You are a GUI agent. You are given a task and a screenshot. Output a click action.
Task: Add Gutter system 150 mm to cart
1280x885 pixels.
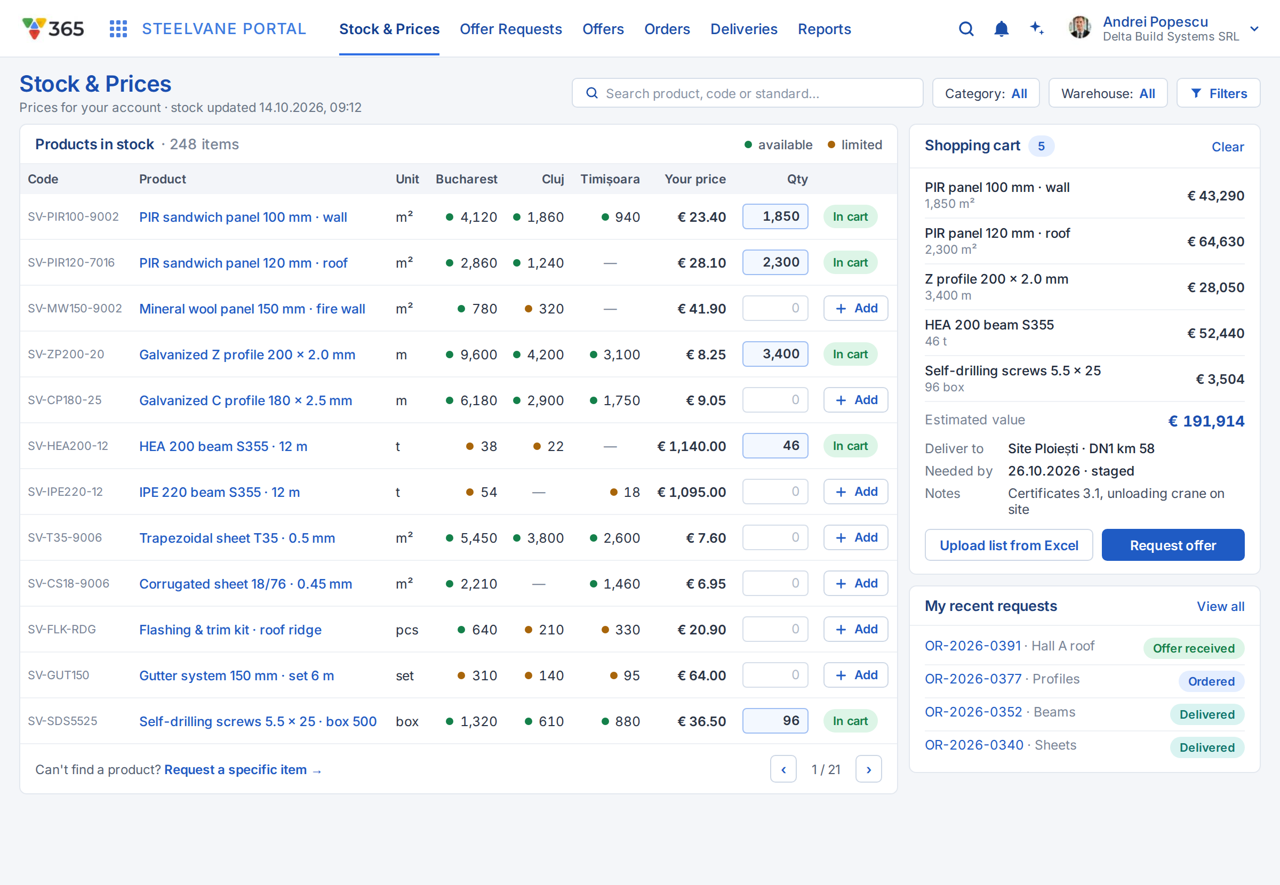point(855,675)
